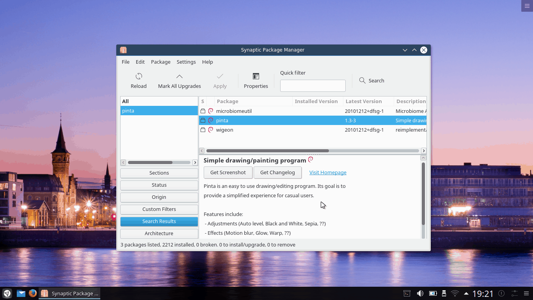533x300 pixels.
Task: Open the Edit menu
Action: coord(140,62)
